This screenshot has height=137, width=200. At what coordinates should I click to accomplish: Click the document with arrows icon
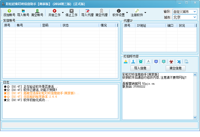(186, 62)
